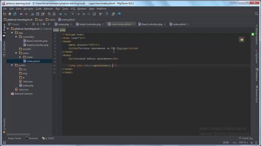Viewport: 261px width, 146px height.
Task: Click the blue Back navigation arrow
Action: pos(60,14)
